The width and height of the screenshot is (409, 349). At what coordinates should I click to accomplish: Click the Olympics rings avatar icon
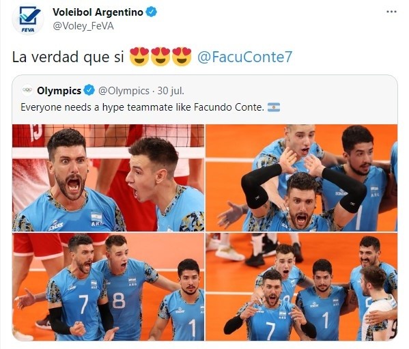tap(27, 90)
